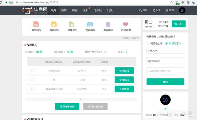Check the 编译和体系结构 row checkbox
Image resolution: width=197 pixels, height=120 pixels.
(33, 89)
